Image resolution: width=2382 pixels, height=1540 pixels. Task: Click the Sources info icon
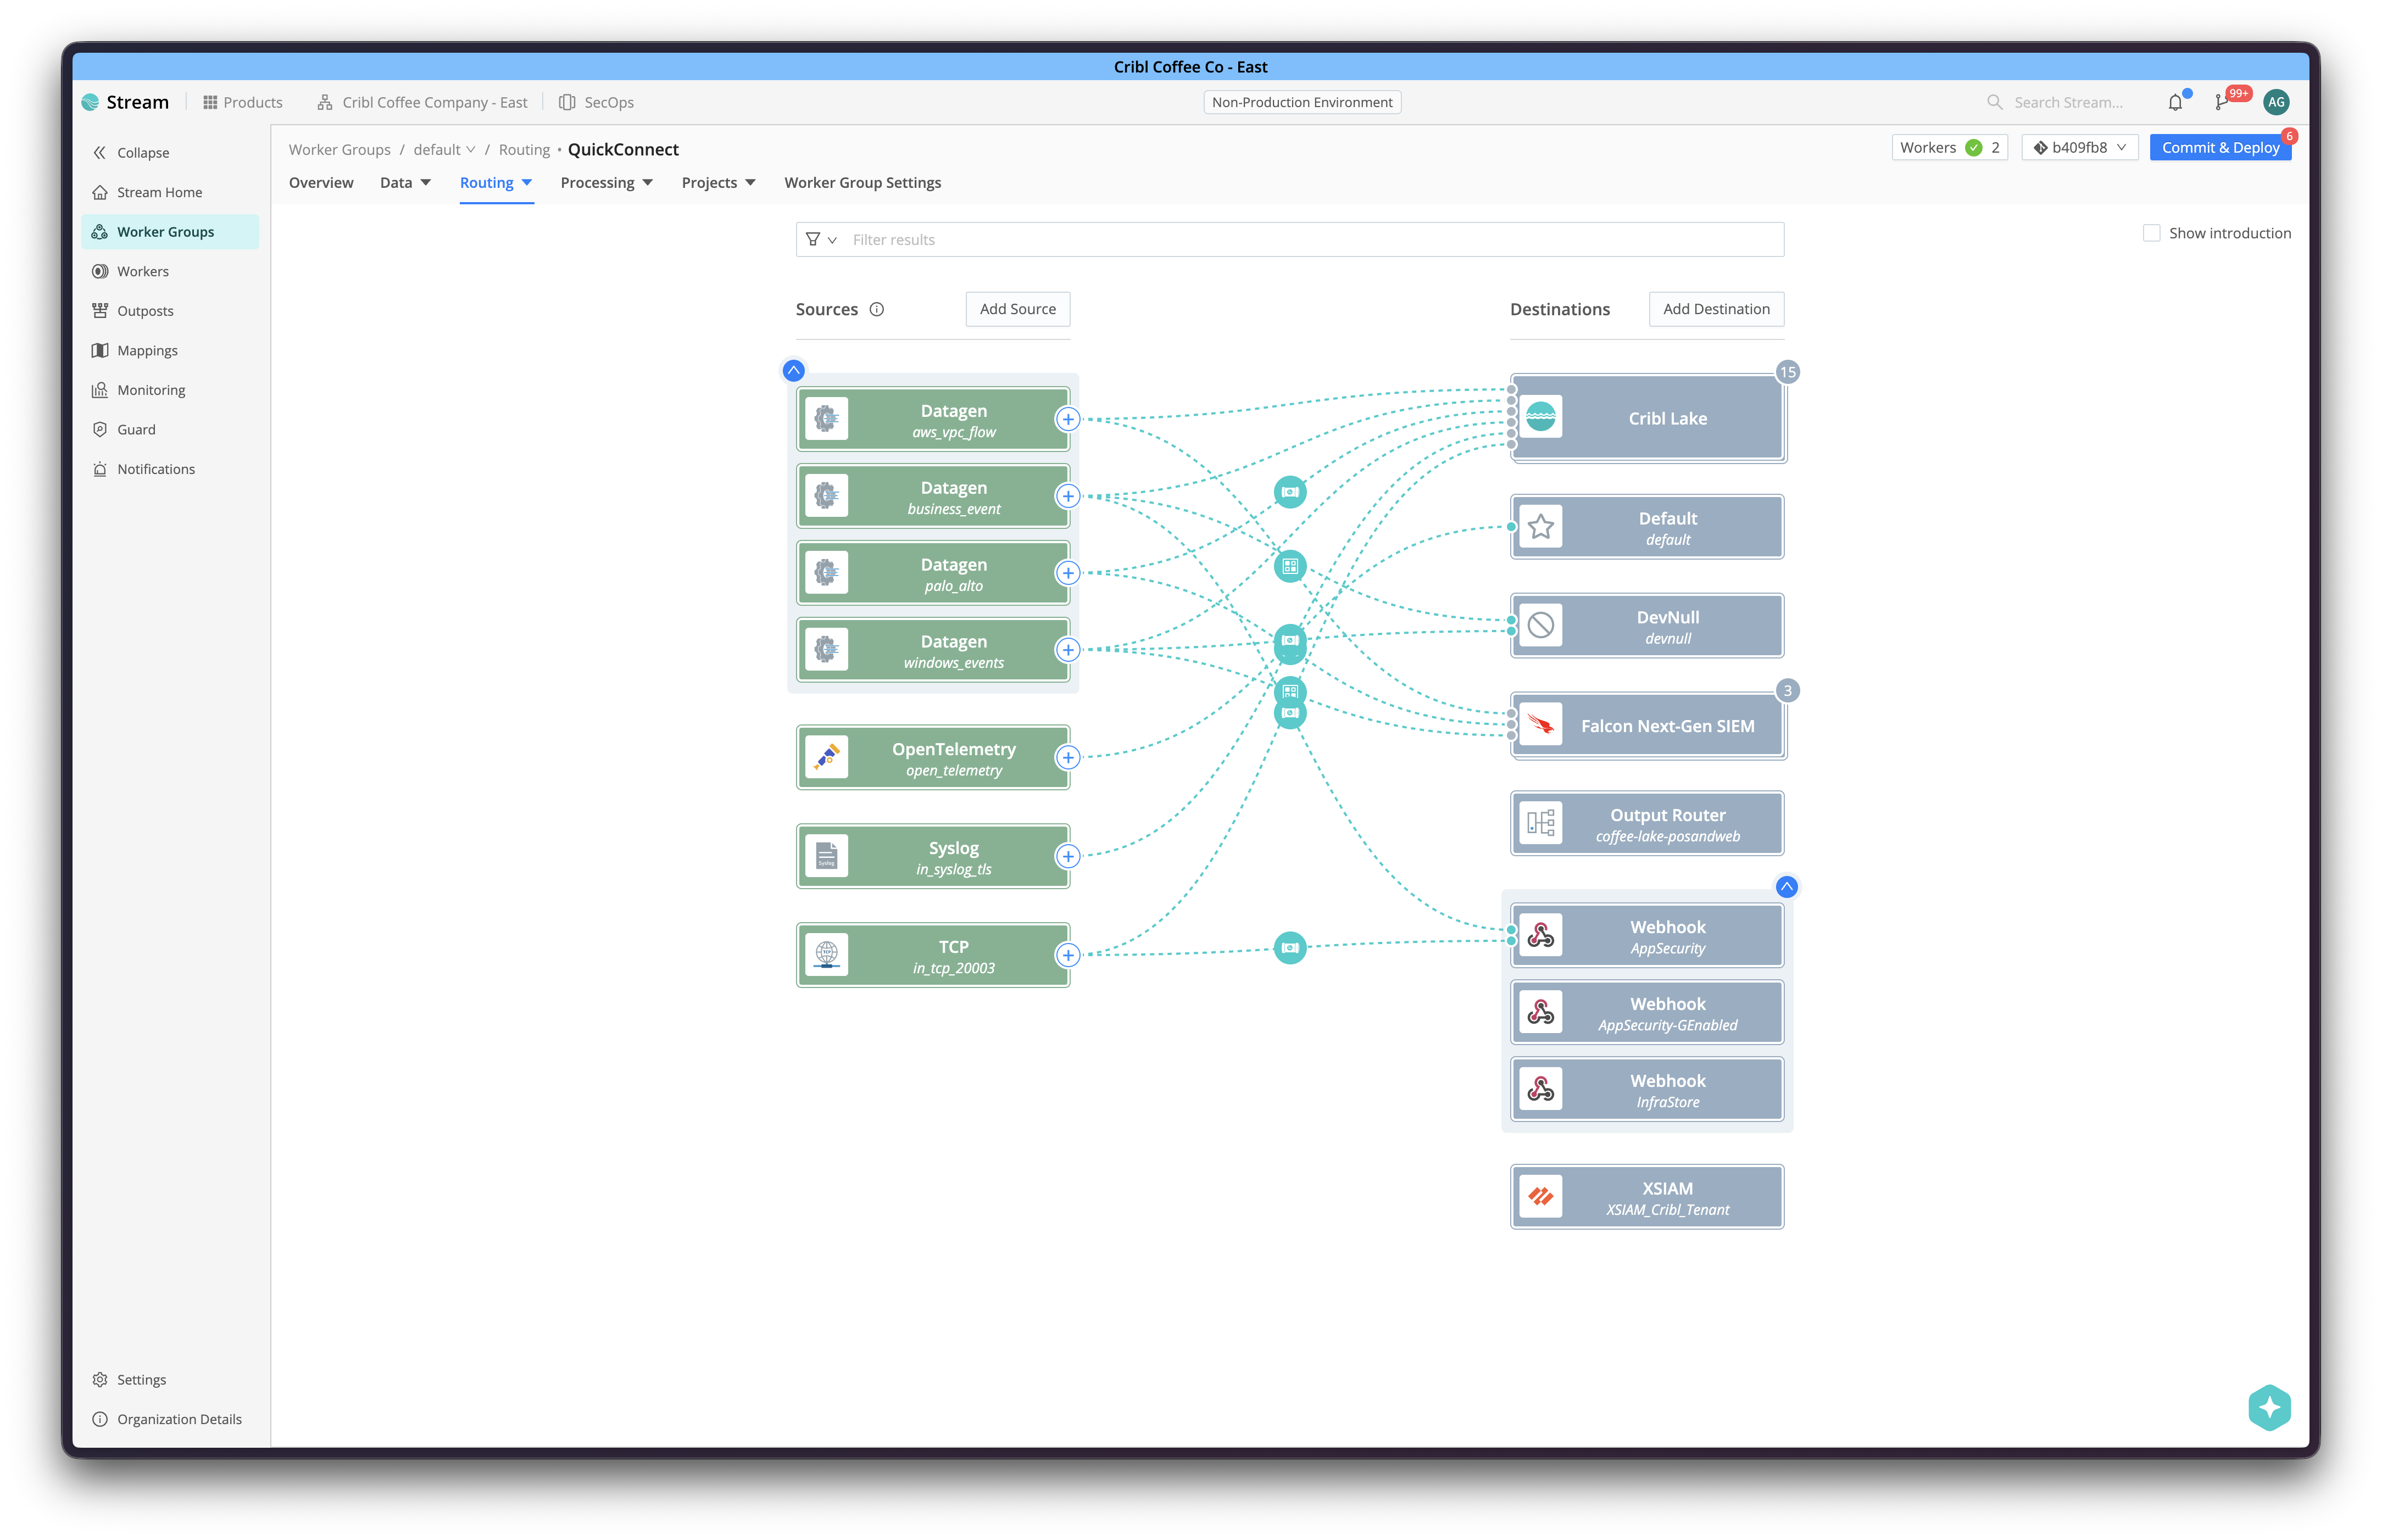877,309
